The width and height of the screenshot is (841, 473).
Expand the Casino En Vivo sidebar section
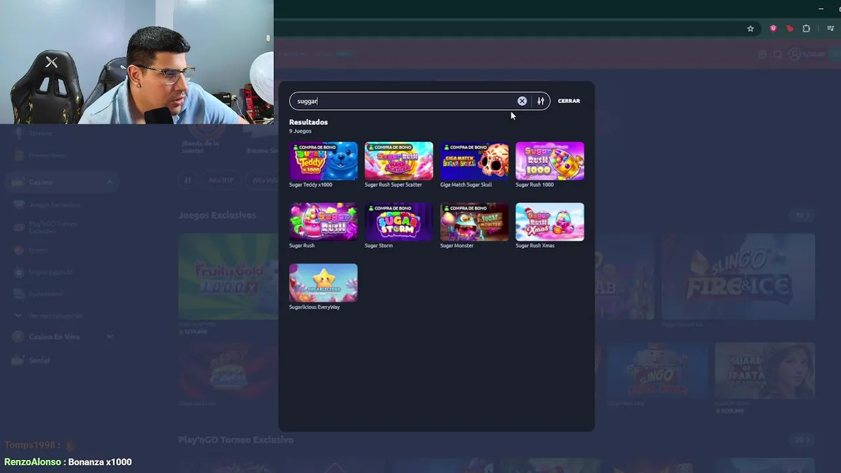tap(110, 337)
